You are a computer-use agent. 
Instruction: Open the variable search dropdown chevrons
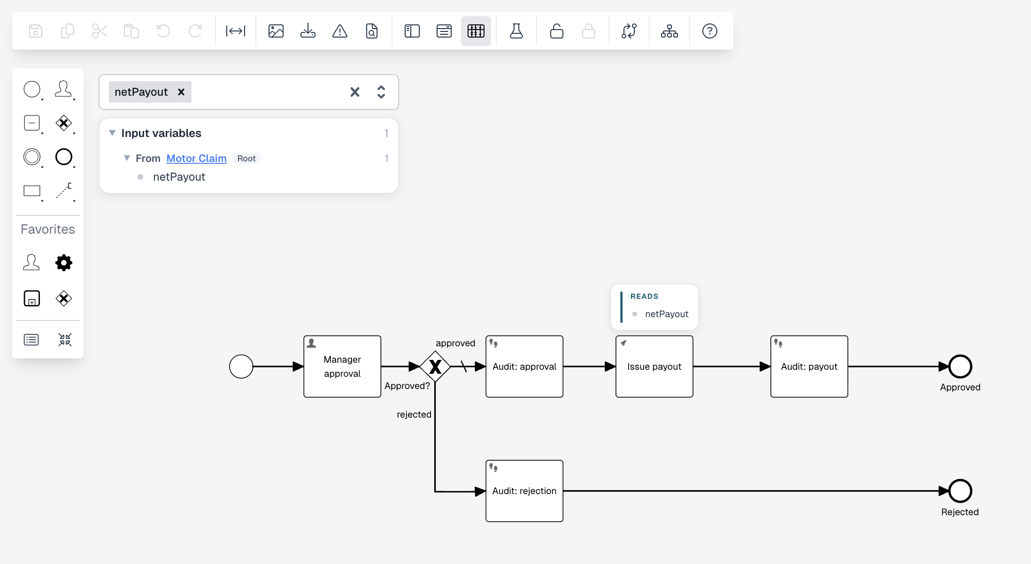coord(381,92)
